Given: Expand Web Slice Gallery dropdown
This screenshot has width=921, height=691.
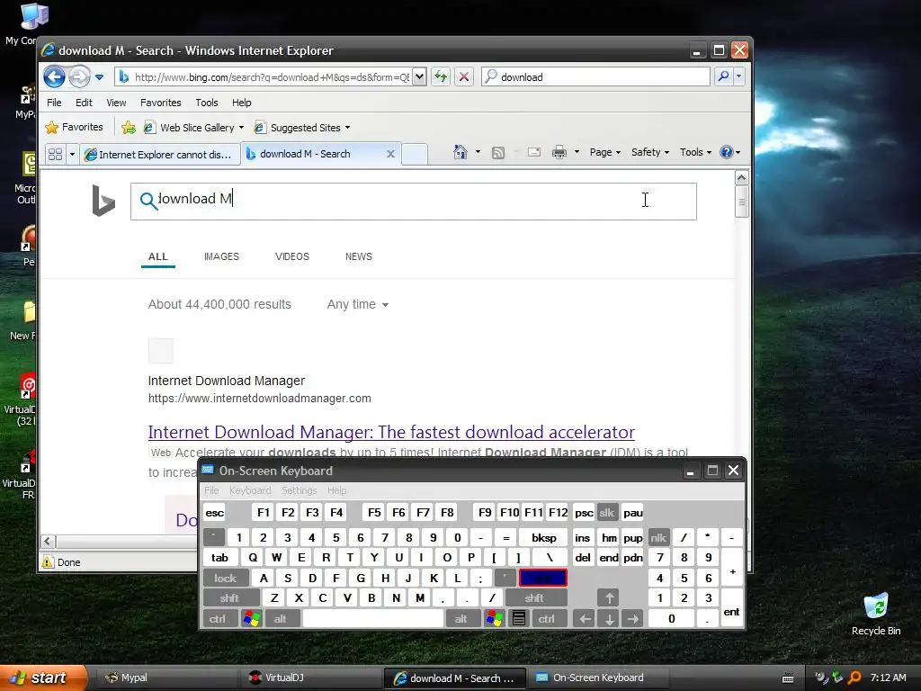Looking at the screenshot, I should [x=241, y=128].
